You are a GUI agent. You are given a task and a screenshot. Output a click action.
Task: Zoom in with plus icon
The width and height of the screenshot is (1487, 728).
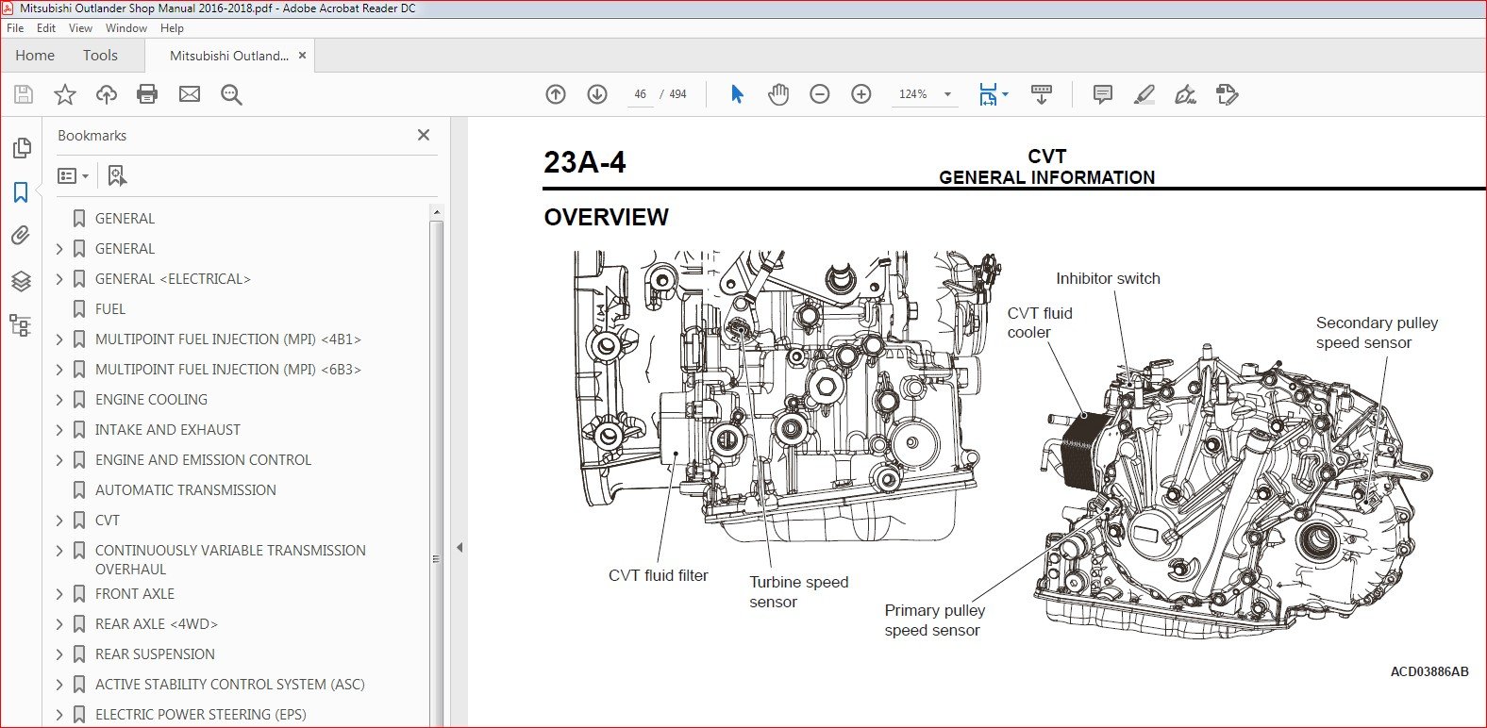coord(861,94)
